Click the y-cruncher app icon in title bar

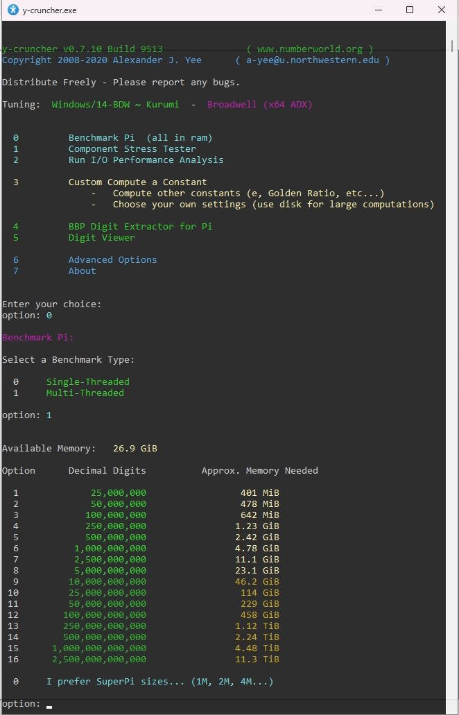coord(13,10)
